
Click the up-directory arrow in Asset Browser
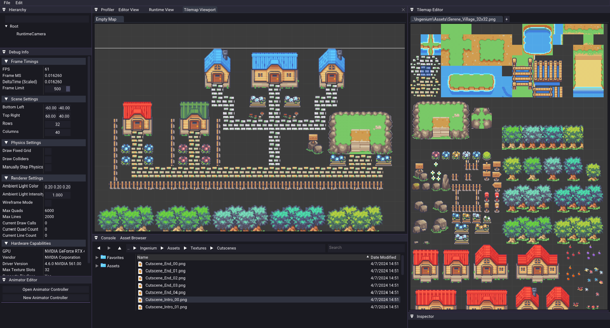coord(119,248)
